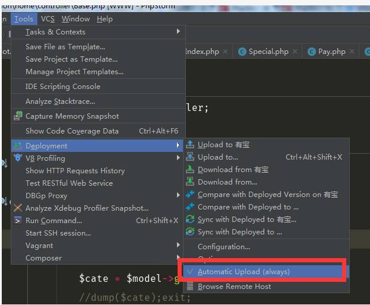The image size is (370, 305).
Task: Click Ctrl+Alt+Shift+X shortcut of Upload to...
Action: 314,157
